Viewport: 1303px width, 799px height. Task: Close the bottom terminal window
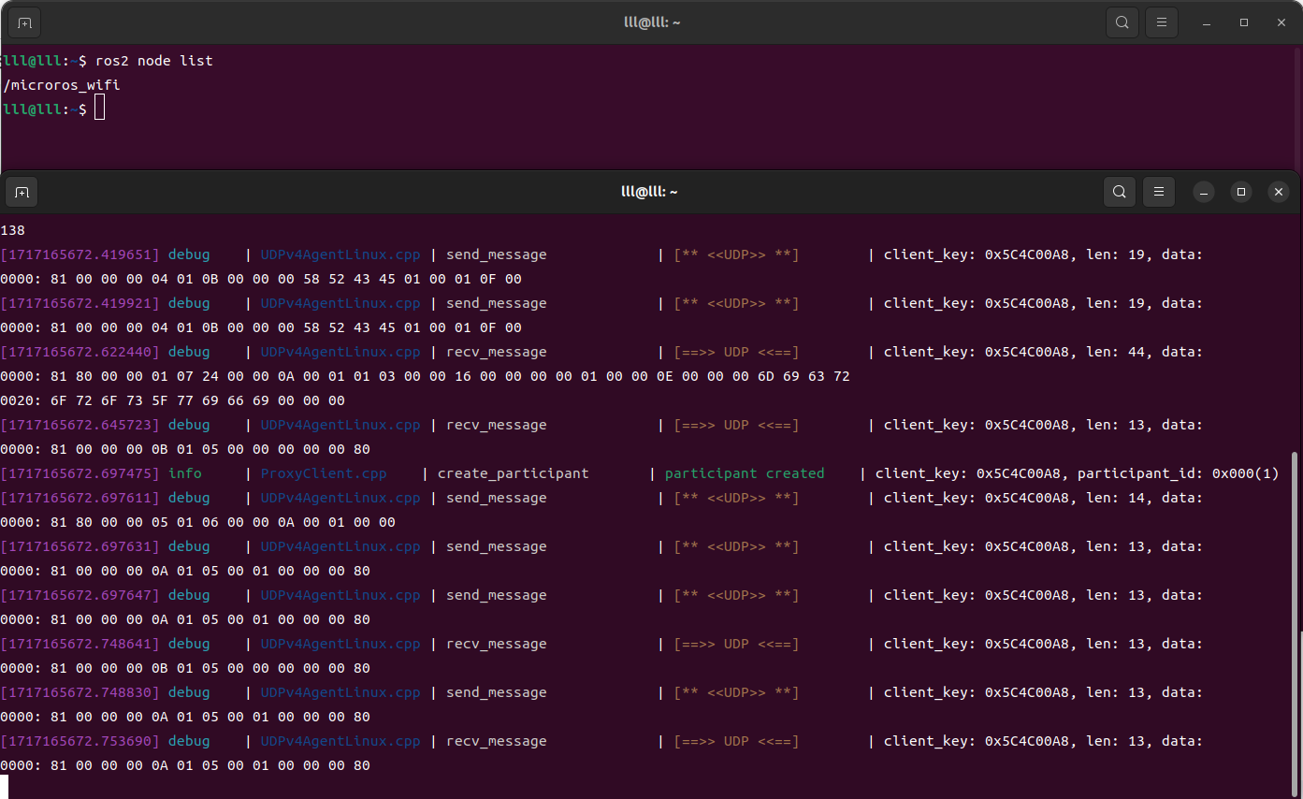(1278, 192)
